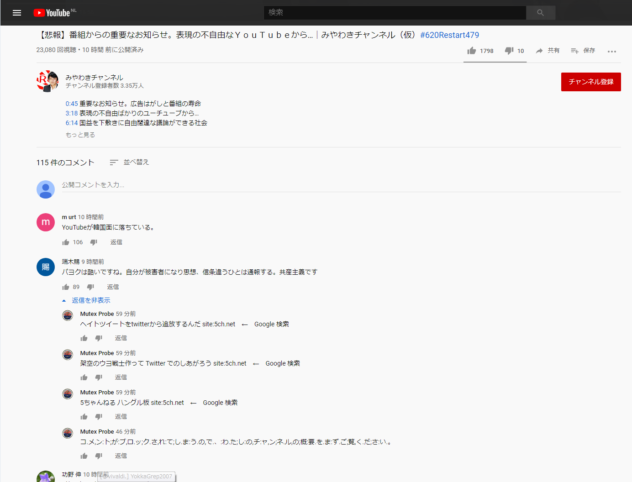Open the hamburger guide menu

tap(17, 13)
